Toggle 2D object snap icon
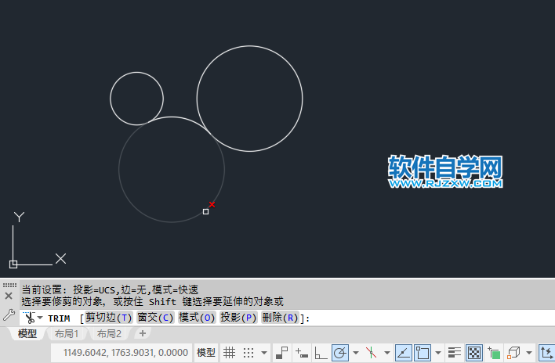 pyautogui.click(x=423, y=352)
